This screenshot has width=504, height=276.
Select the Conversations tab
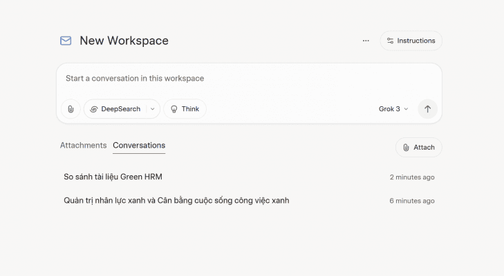point(139,146)
